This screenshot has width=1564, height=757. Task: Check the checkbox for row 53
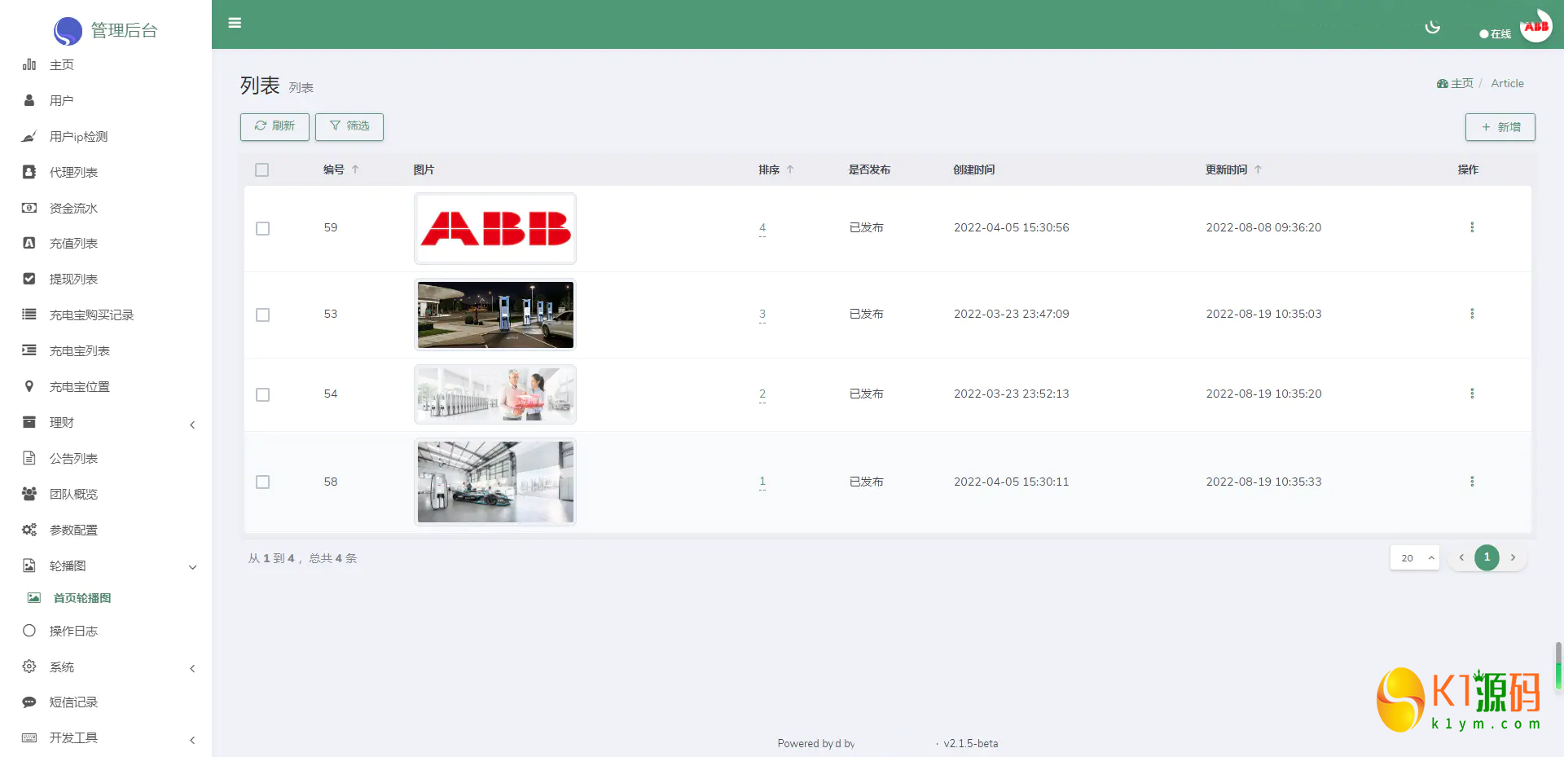[262, 315]
